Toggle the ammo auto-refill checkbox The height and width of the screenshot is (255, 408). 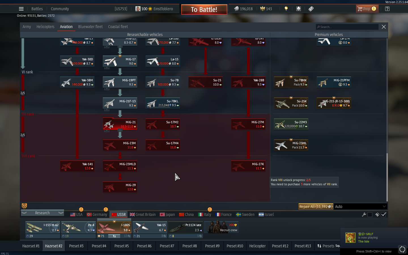click(384, 214)
